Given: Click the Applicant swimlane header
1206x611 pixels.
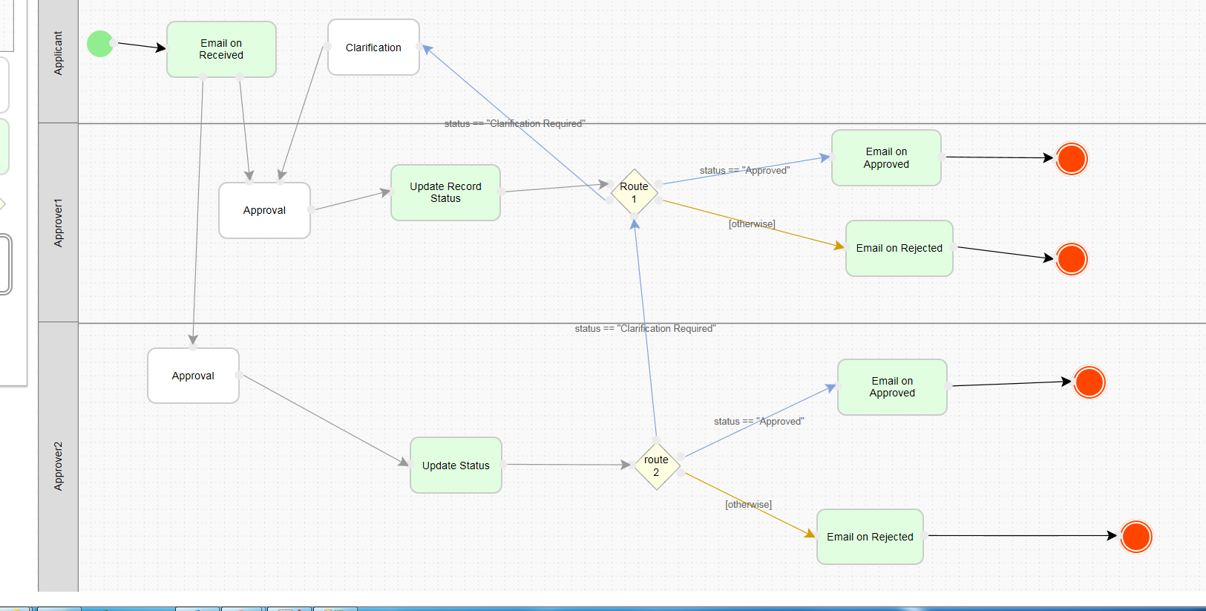Looking at the screenshot, I should (x=59, y=61).
